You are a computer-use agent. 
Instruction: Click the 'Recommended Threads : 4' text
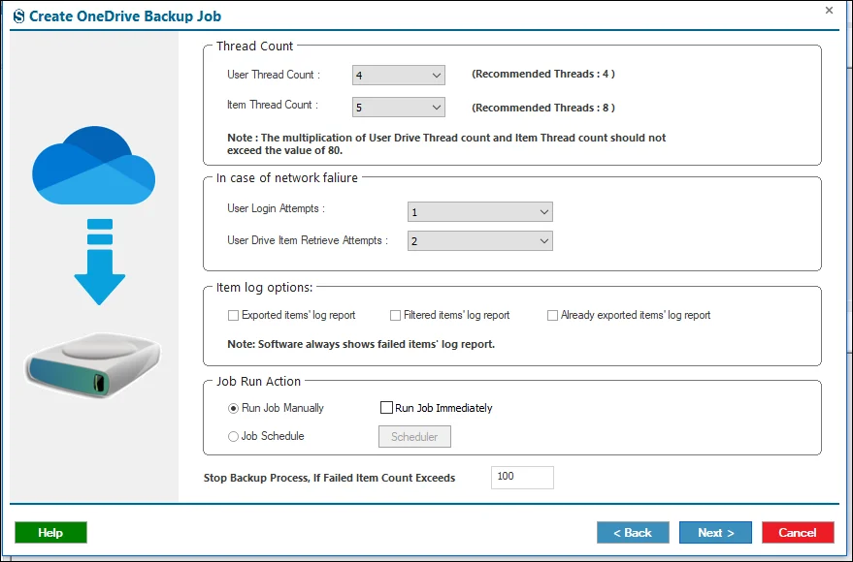[x=543, y=74]
